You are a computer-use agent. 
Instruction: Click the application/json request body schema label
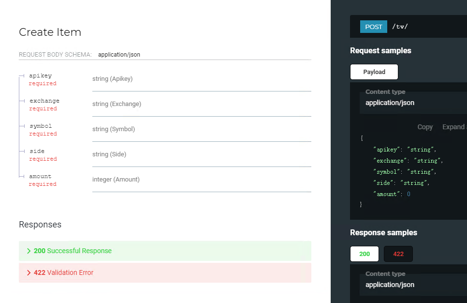pos(119,55)
